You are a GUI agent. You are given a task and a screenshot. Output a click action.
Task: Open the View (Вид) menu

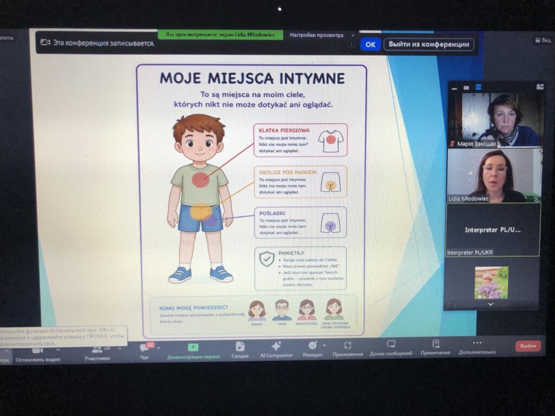(x=543, y=40)
